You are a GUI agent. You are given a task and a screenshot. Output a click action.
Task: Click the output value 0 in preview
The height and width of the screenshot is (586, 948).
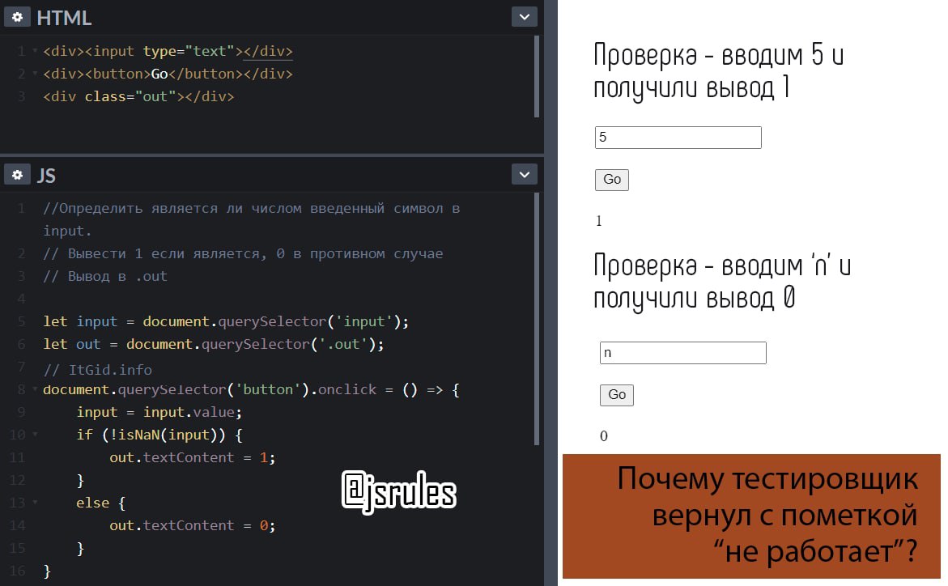pyautogui.click(x=603, y=436)
